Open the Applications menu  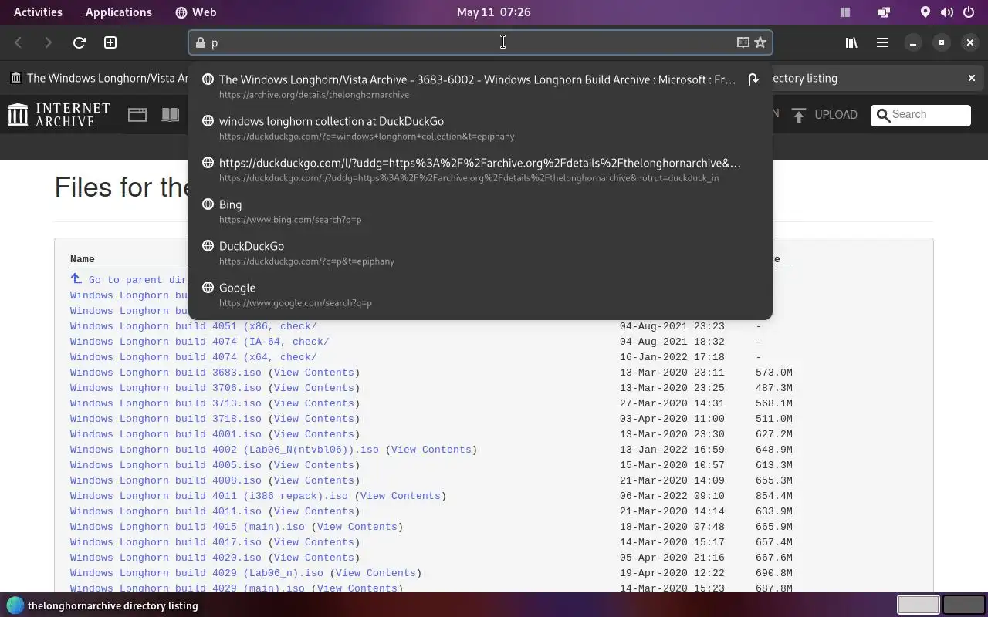click(119, 12)
